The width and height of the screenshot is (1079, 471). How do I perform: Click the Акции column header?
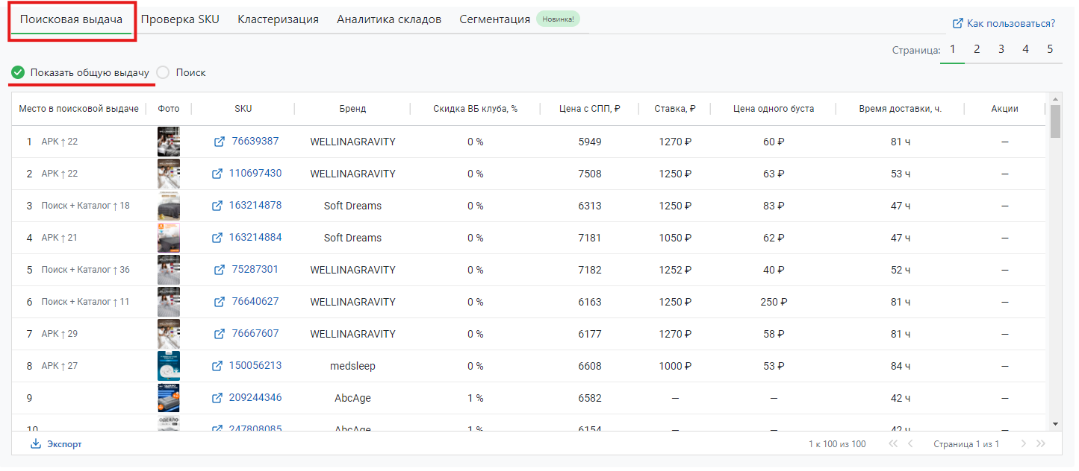pos(1005,109)
